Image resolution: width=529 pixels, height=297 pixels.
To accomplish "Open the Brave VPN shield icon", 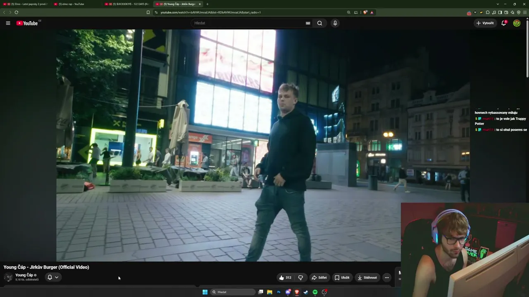I will (x=519, y=12).
